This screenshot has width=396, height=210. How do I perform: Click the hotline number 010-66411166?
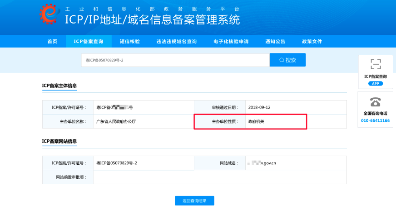tap(375, 121)
